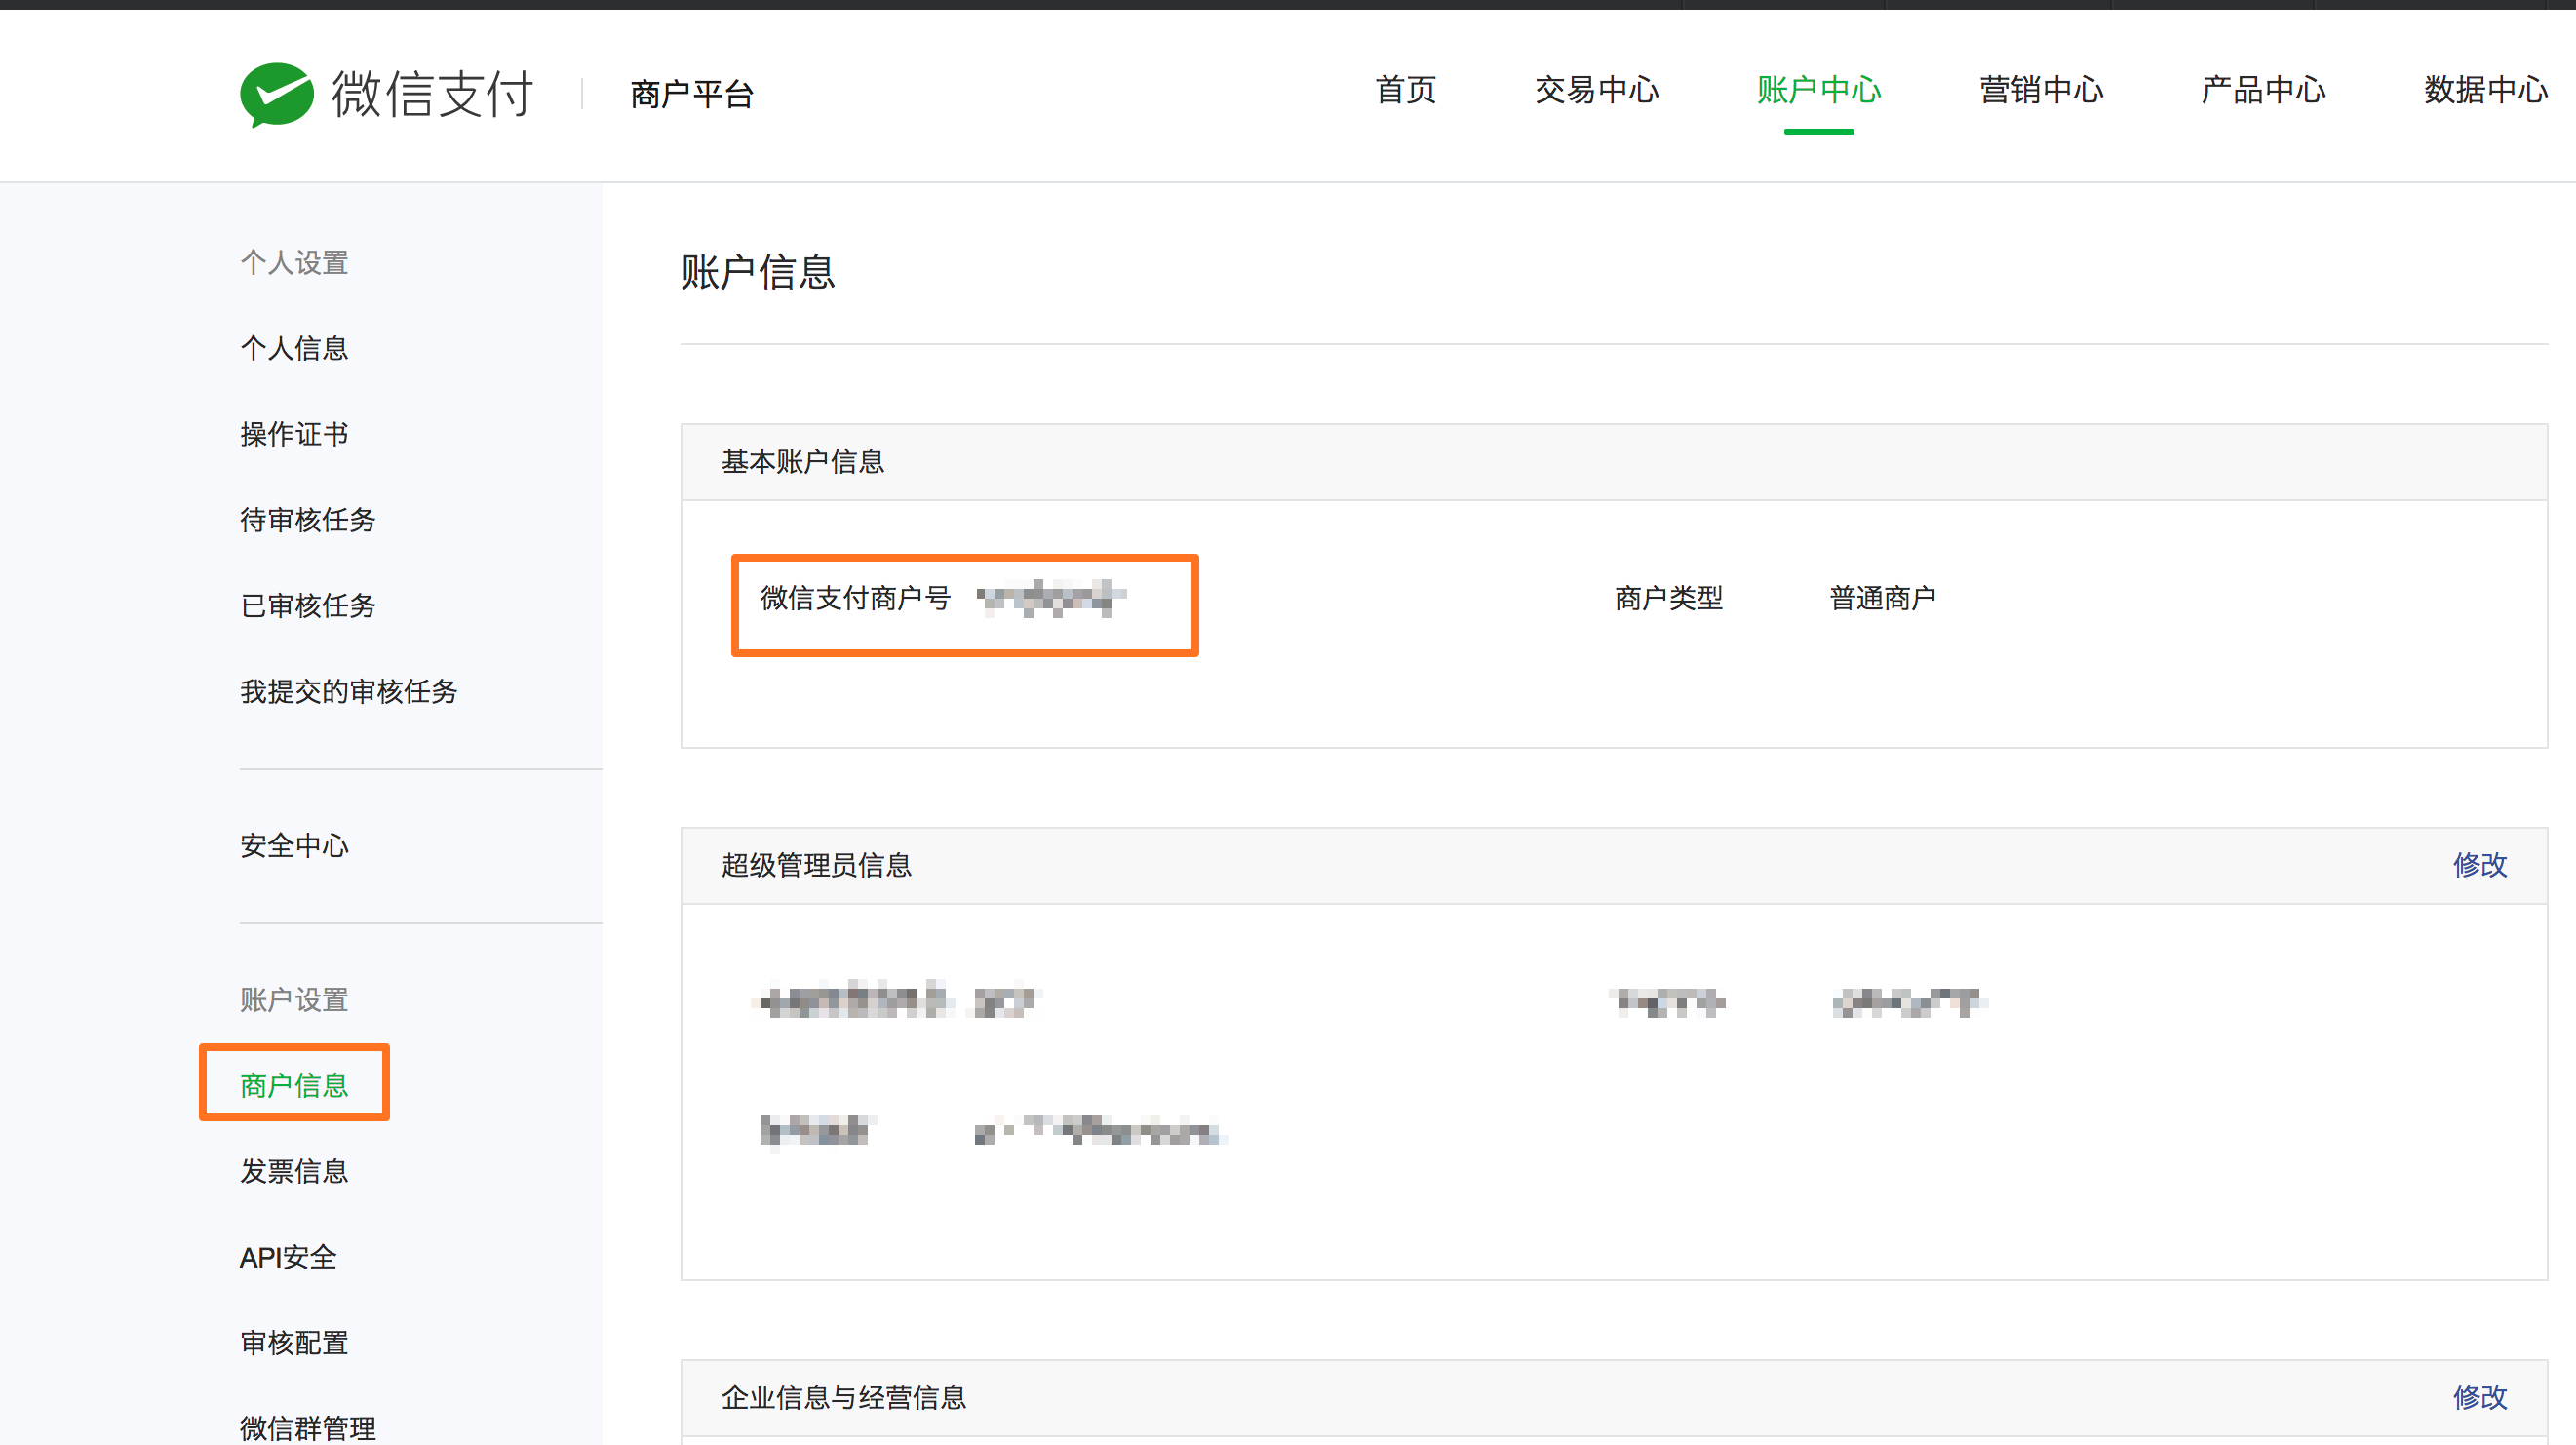
Task: Click the 普通商户 value text
Action: tap(1883, 598)
